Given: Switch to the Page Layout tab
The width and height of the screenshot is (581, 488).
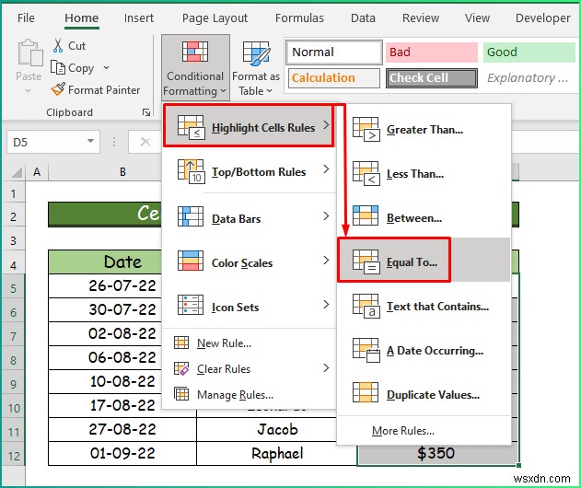Looking at the screenshot, I should coord(215,17).
